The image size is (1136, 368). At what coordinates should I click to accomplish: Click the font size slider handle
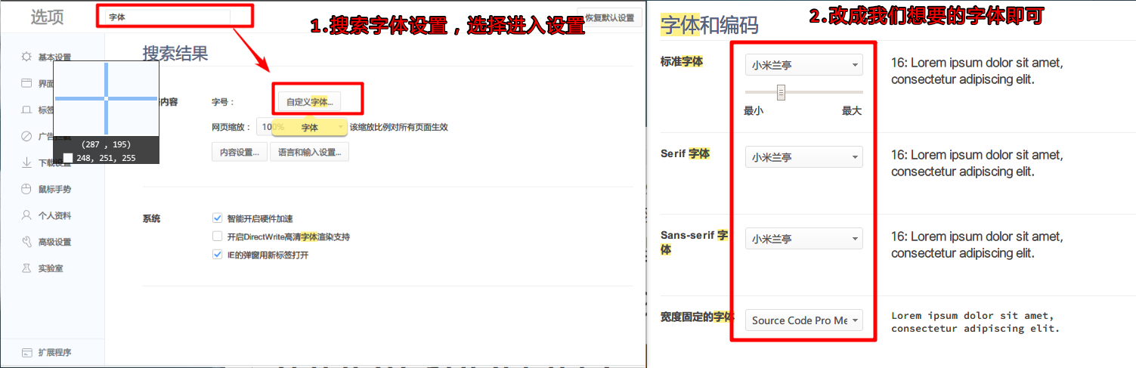pyautogui.click(x=782, y=92)
